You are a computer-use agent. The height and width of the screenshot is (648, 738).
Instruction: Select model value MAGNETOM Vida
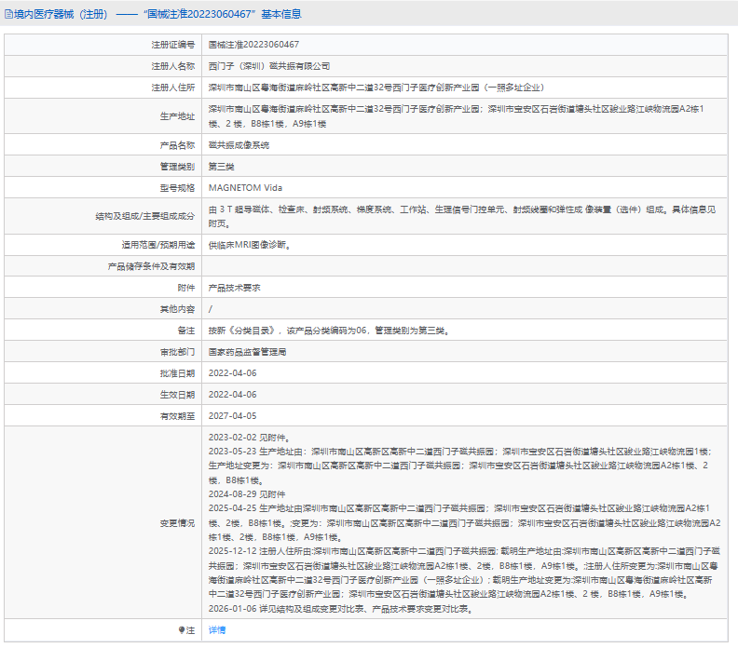pos(245,188)
